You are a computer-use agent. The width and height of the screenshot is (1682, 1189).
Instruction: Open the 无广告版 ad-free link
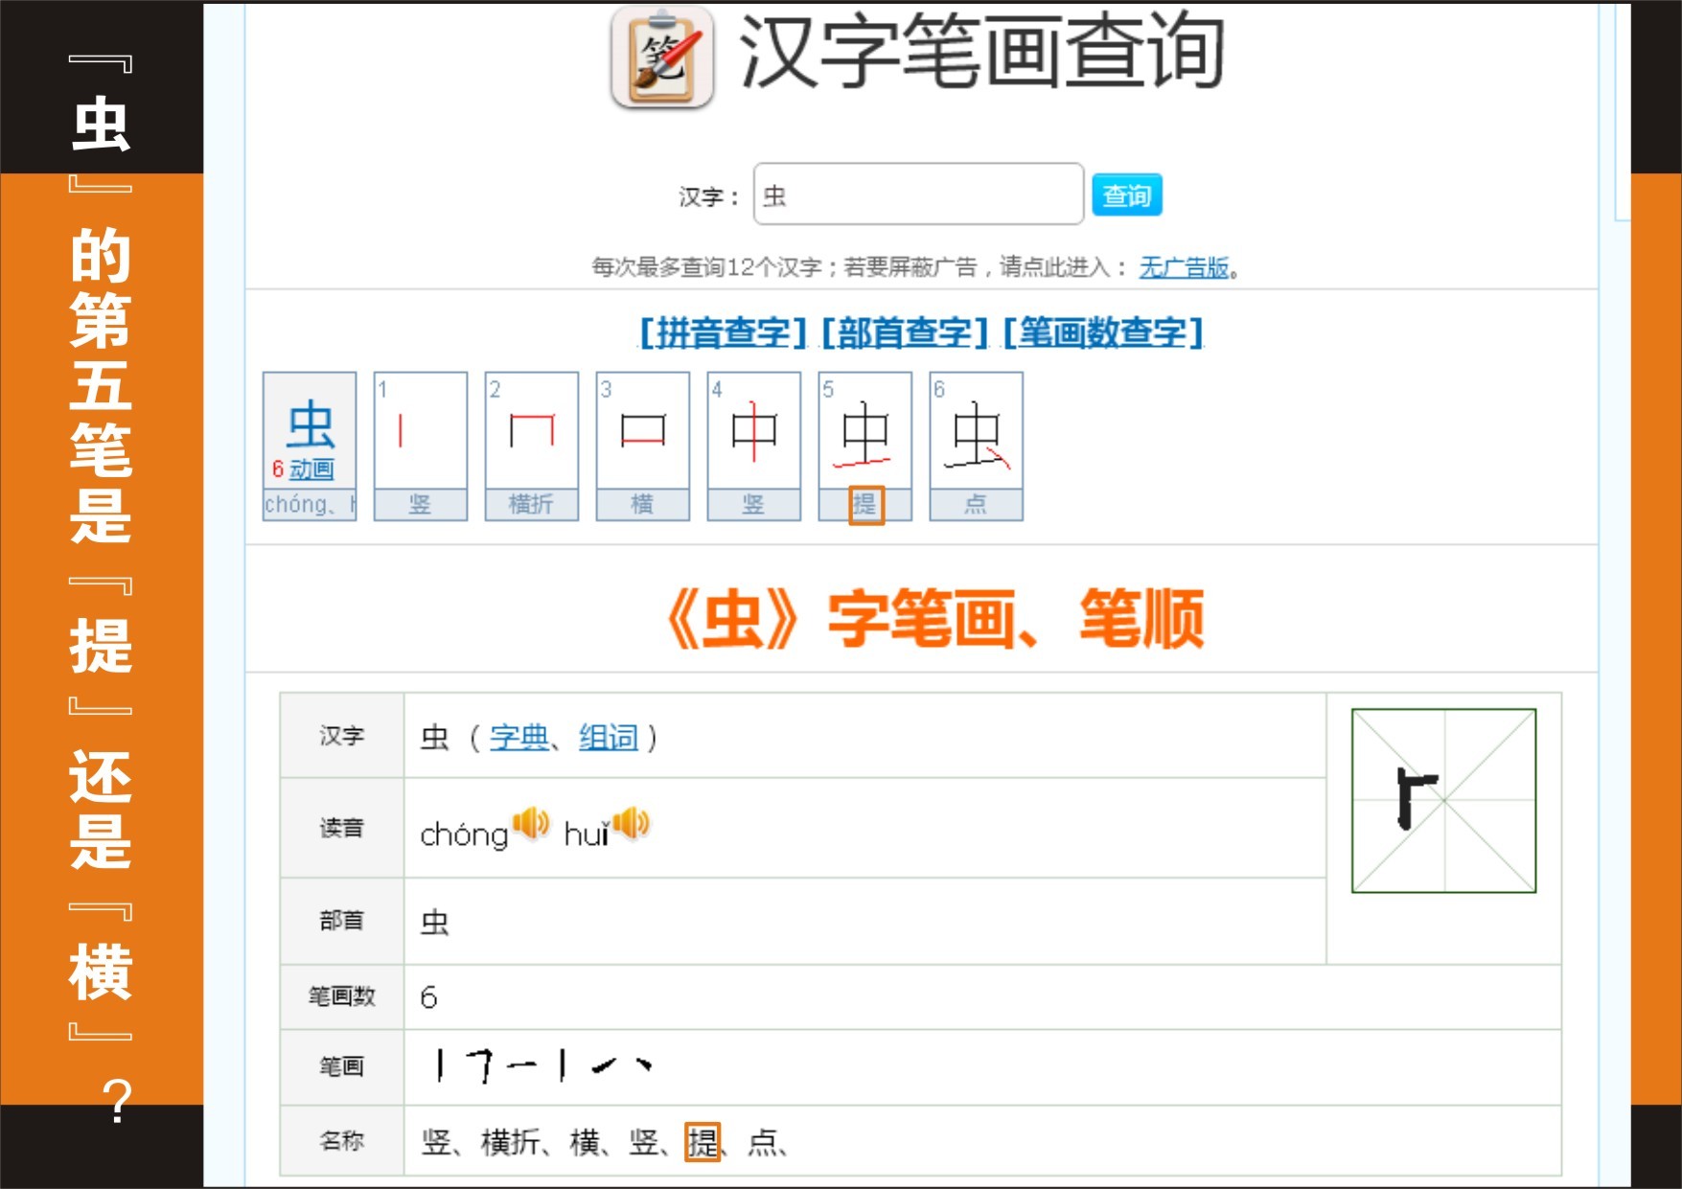pyautogui.click(x=1184, y=267)
